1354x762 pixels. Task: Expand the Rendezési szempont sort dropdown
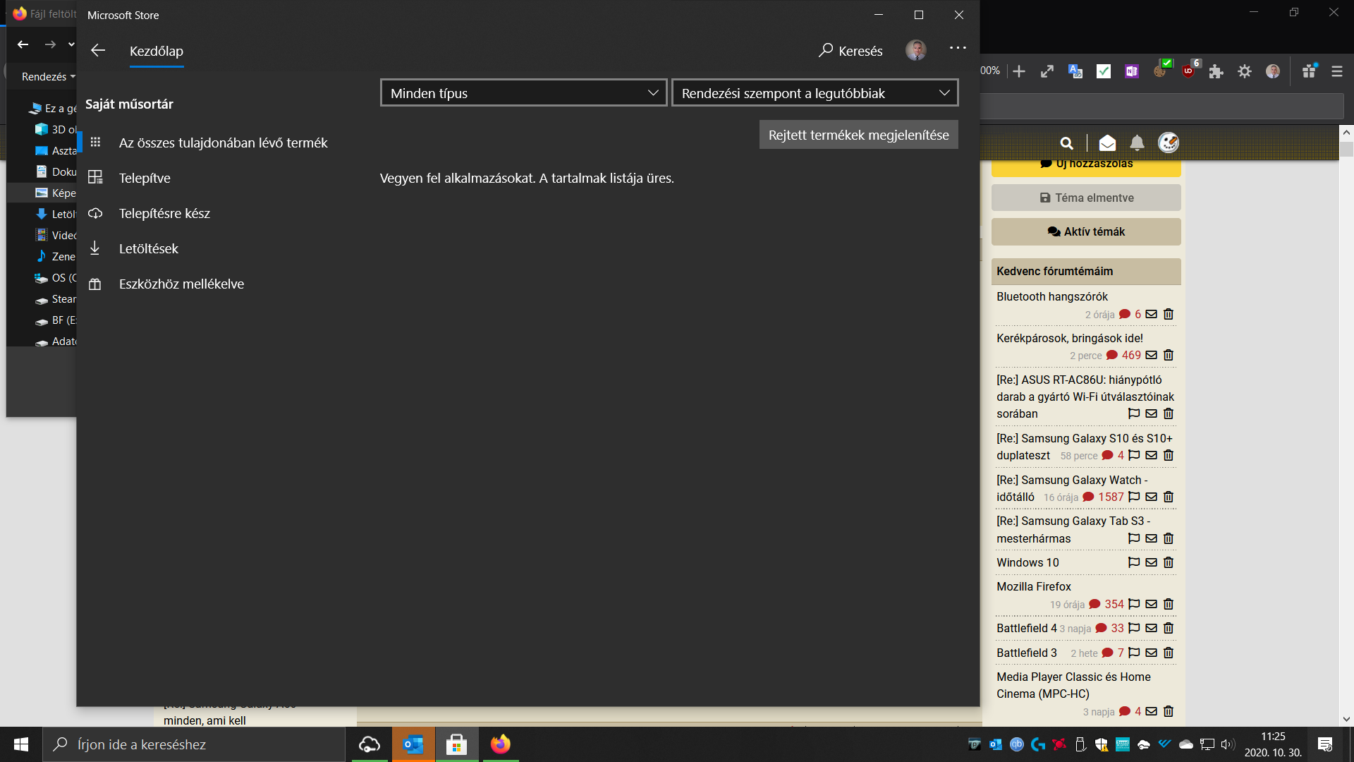(815, 93)
